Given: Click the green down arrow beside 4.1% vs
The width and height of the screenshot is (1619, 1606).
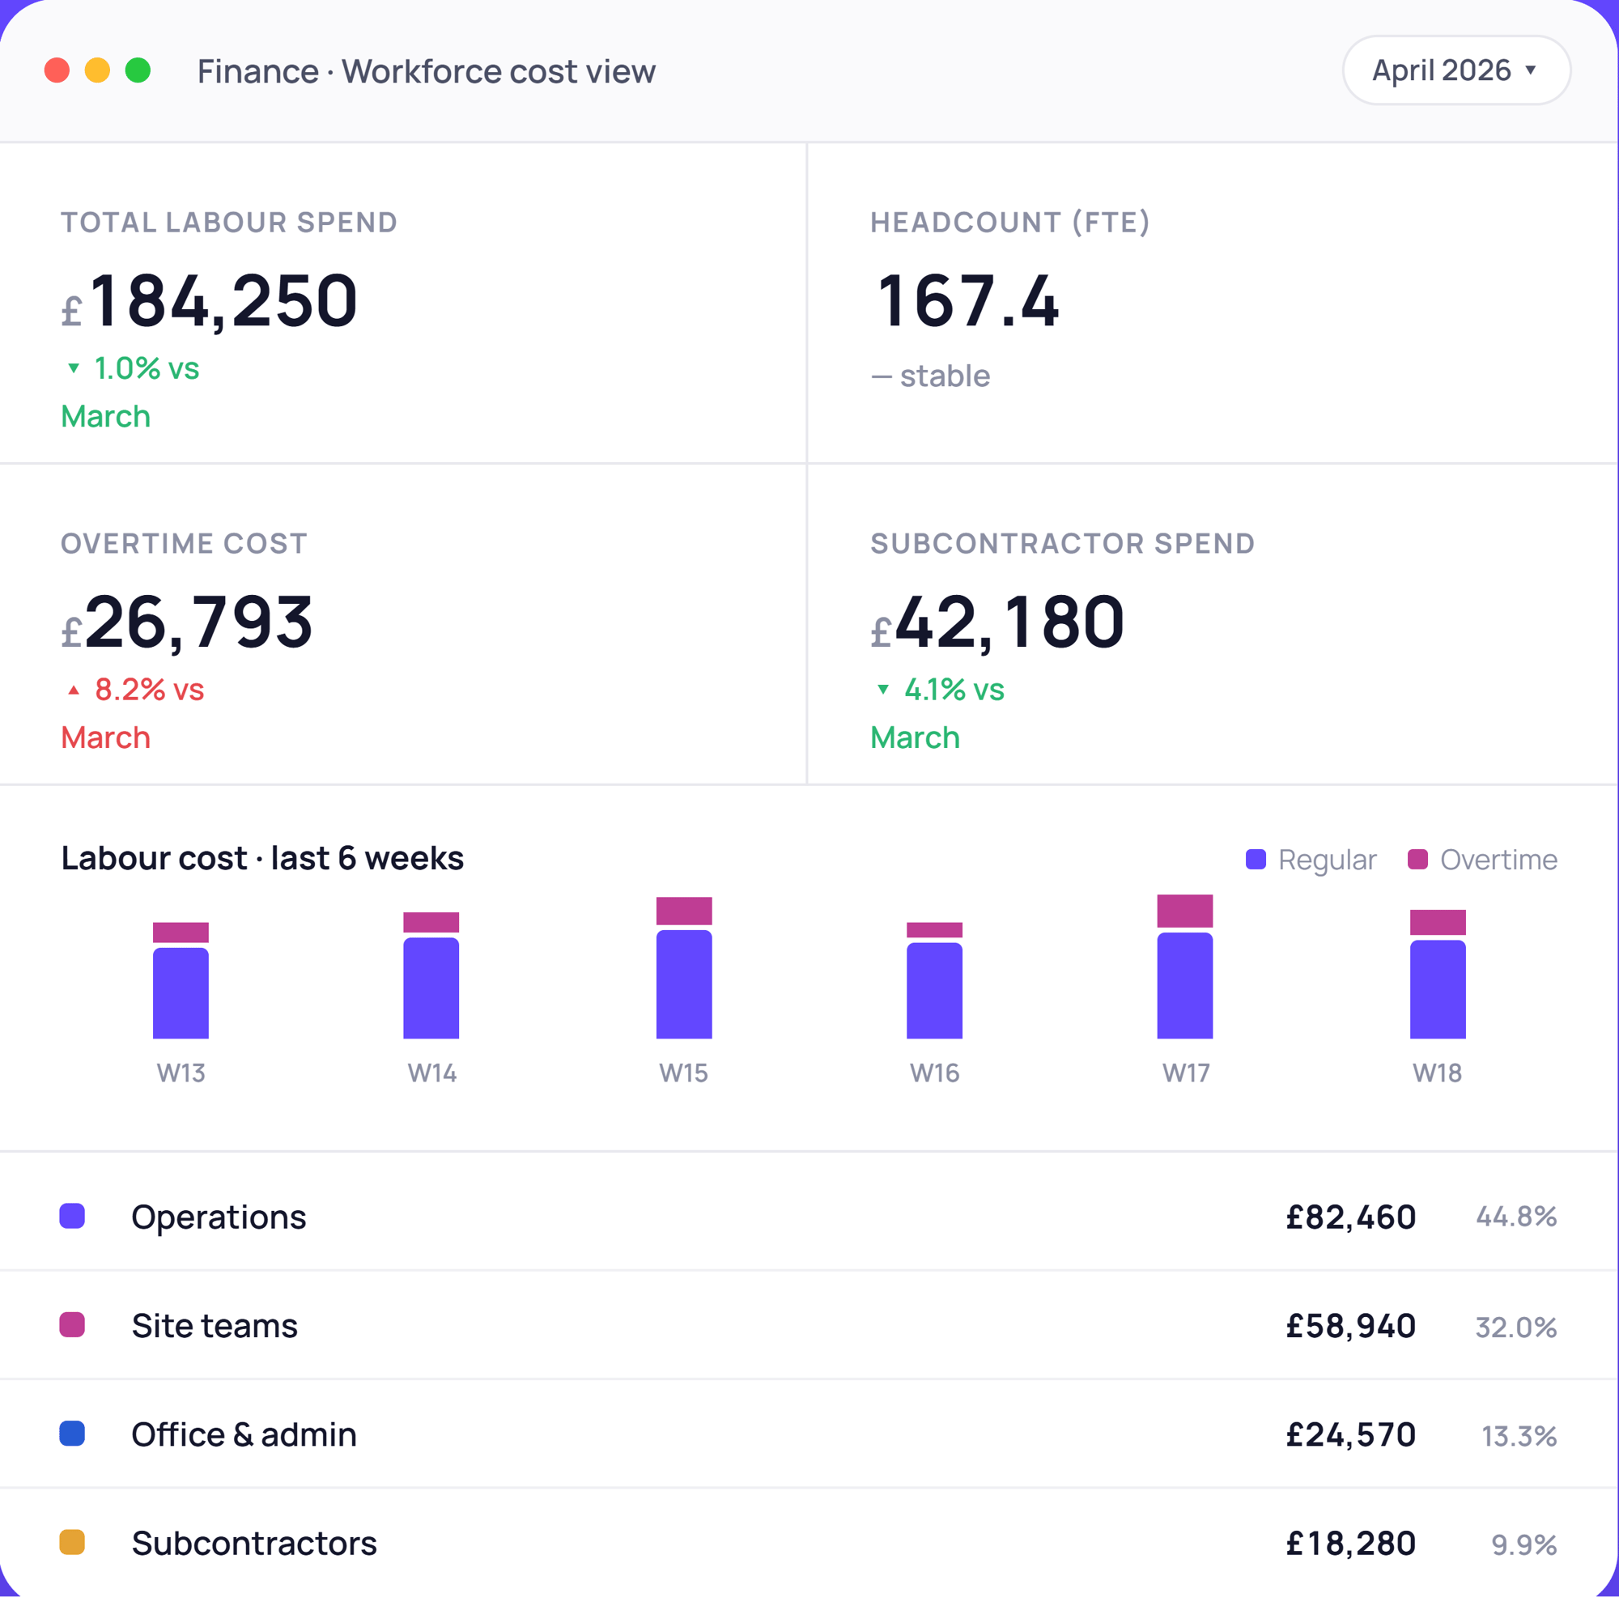Looking at the screenshot, I should 883,690.
